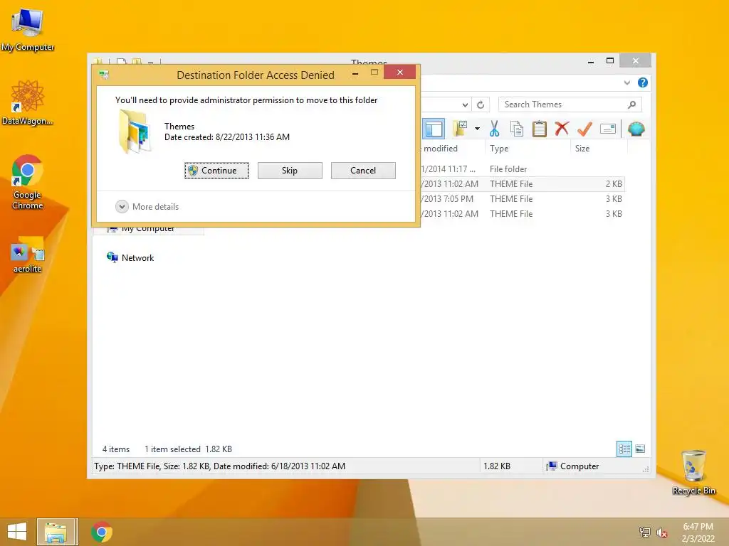Image resolution: width=729 pixels, height=546 pixels.
Task: Switch to details view button
Action: click(624, 449)
